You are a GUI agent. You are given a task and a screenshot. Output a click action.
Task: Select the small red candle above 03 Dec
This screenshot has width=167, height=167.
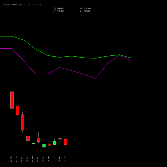pos(28,138)
